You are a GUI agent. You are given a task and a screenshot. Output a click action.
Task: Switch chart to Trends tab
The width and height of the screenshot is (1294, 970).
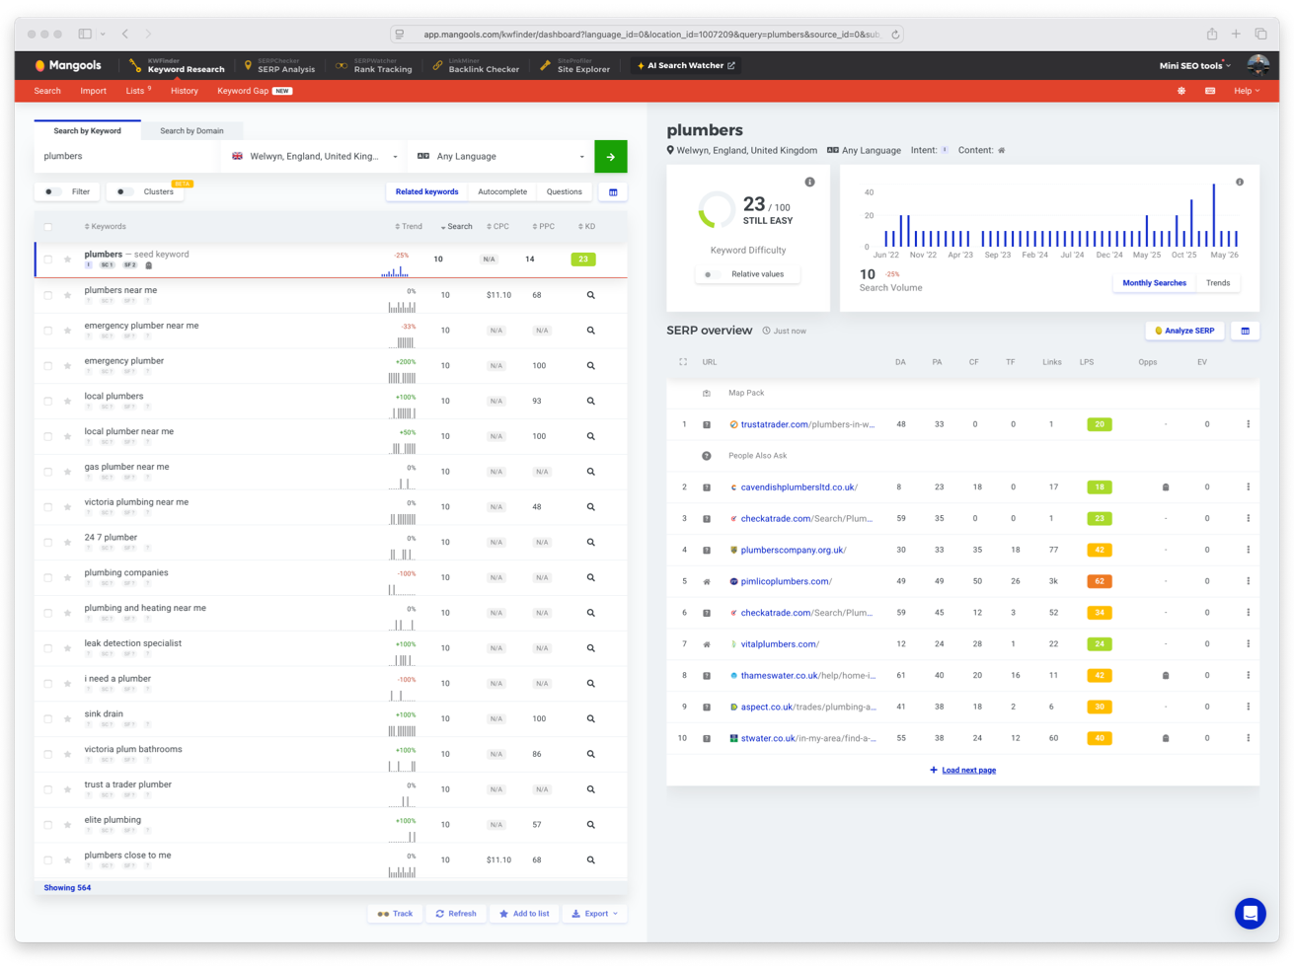click(x=1218, y=283)
